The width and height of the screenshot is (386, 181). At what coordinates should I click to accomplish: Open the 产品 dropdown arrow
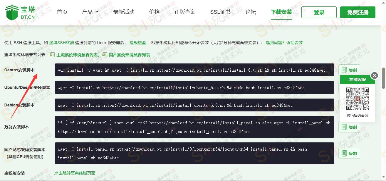click(97, 12)
